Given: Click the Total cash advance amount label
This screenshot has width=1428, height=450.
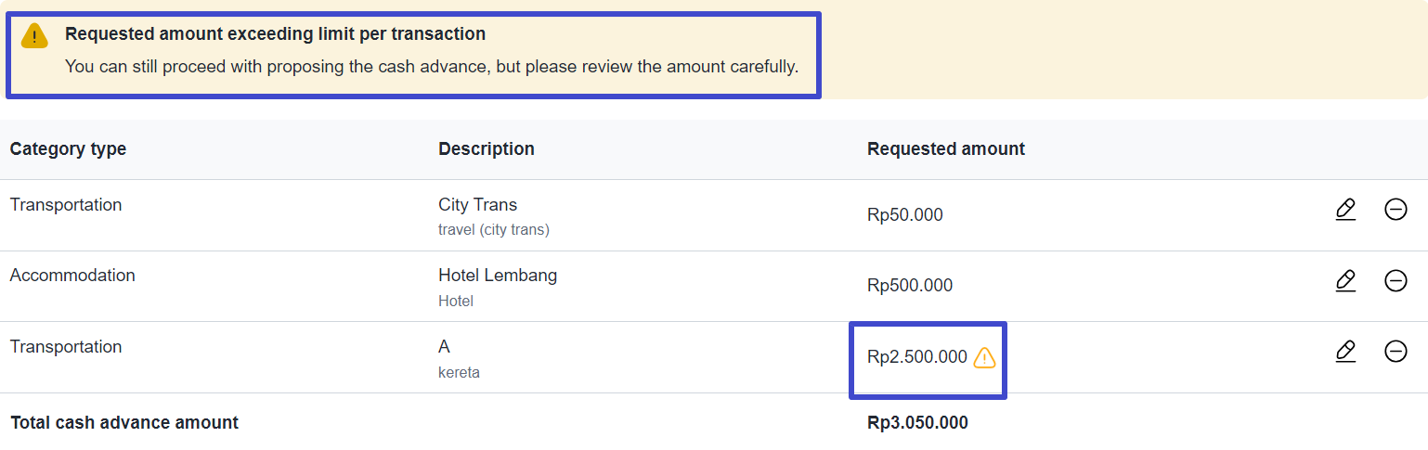Looking at the screenshot, I should tap(124, 423).
